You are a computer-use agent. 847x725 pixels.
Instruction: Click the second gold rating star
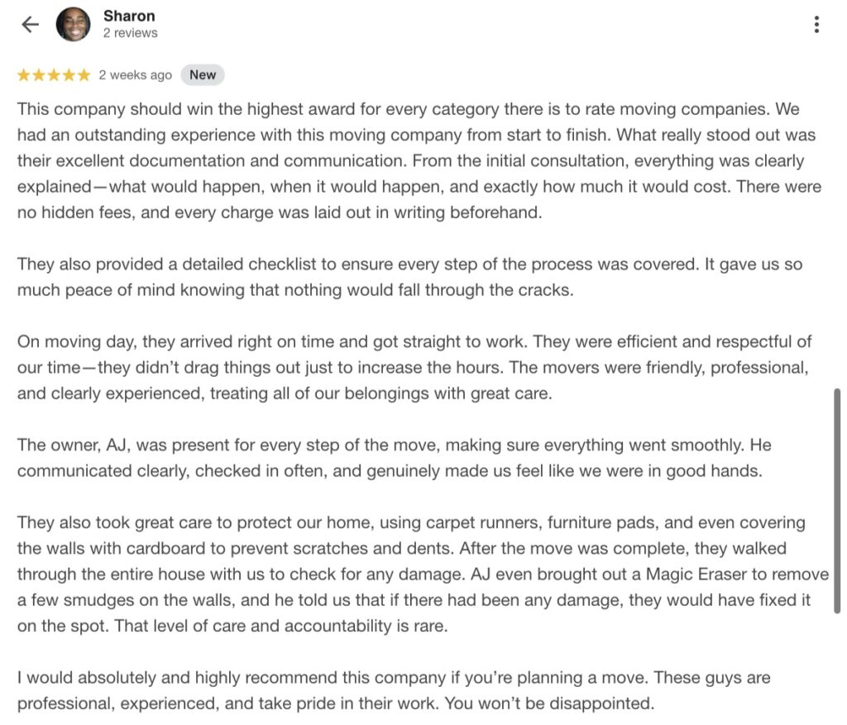39,75
